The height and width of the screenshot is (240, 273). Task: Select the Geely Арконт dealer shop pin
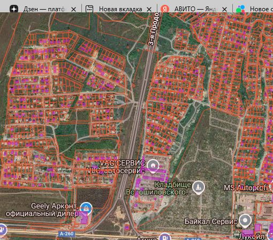(x=86, y=208)
